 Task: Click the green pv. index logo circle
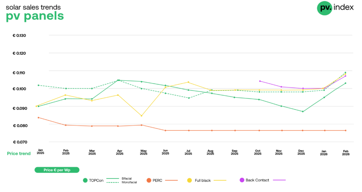point(324,8)
